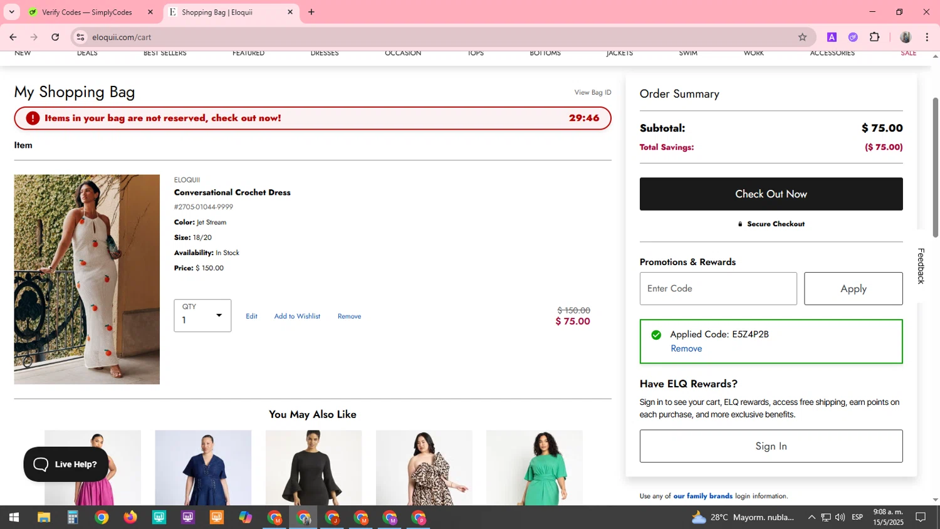The height and width of the screenshot is (529, 940).
Task: Open the ACCESSORIES navigation menu
Action: coord(832,53)
